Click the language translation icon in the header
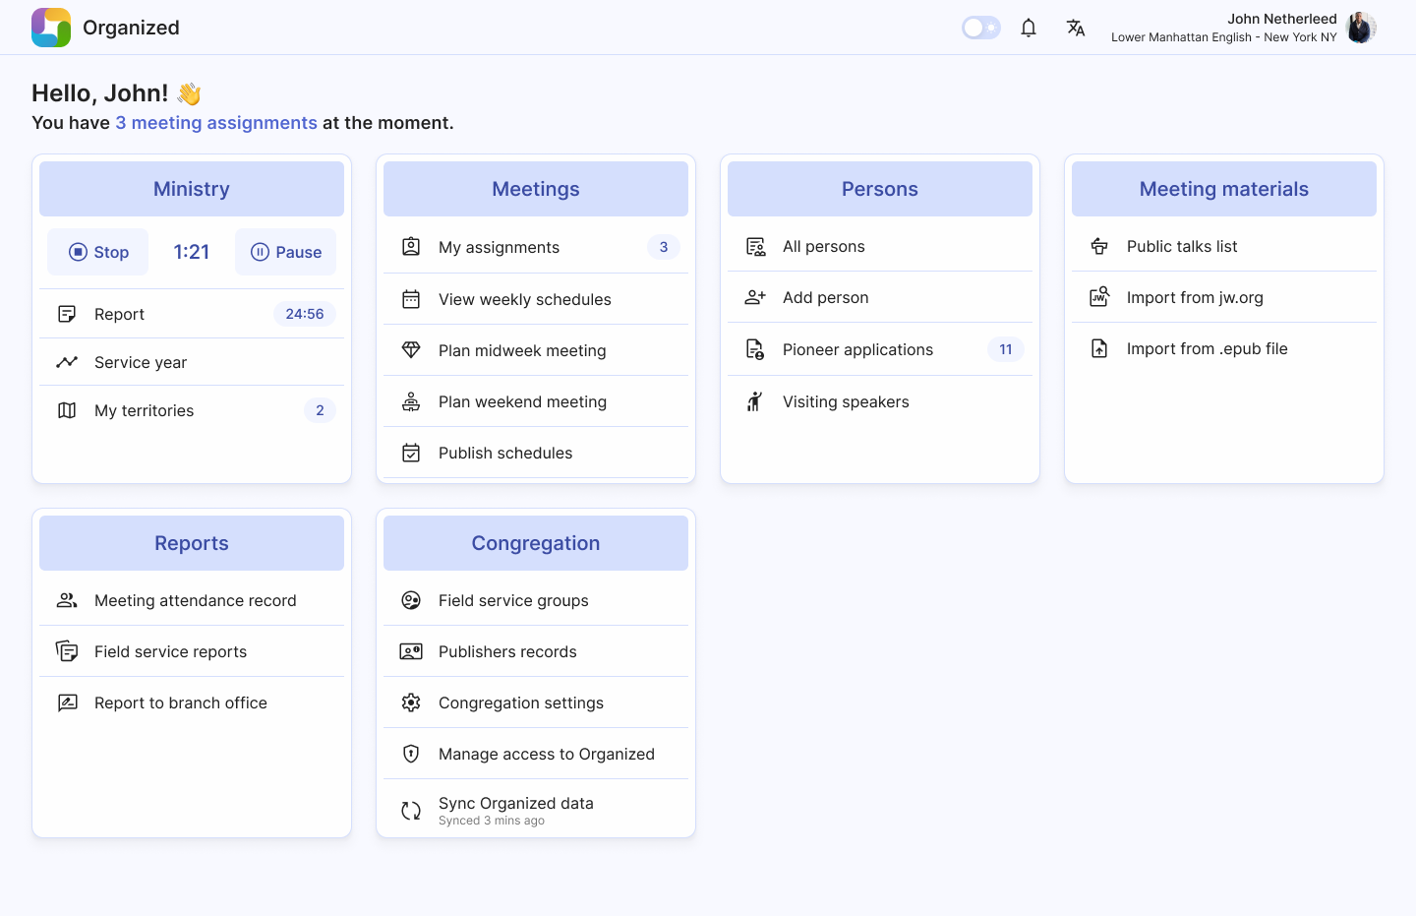Image resolution: width=1416 pixels, height=916 pixels. pyautogui.click(x=1076, y=28)
